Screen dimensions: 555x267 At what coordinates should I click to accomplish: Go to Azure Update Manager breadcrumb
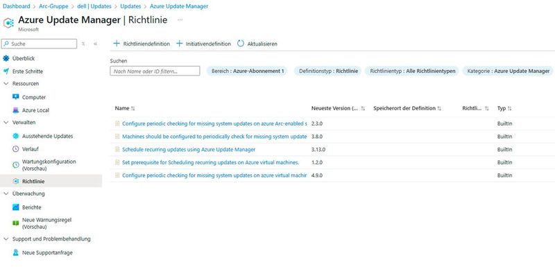pyautogui.click(x=179, y=6)
